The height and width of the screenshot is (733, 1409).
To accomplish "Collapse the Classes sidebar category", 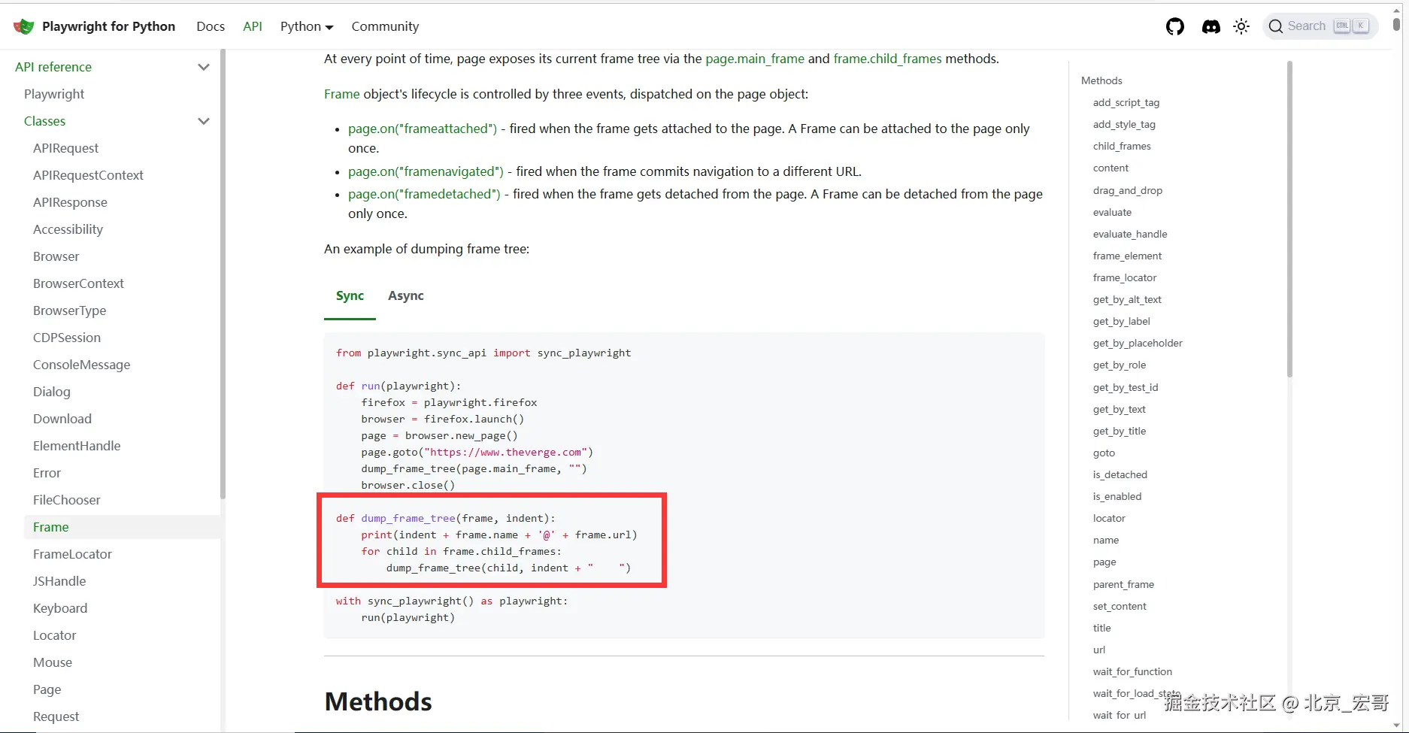I will [203, 121].
